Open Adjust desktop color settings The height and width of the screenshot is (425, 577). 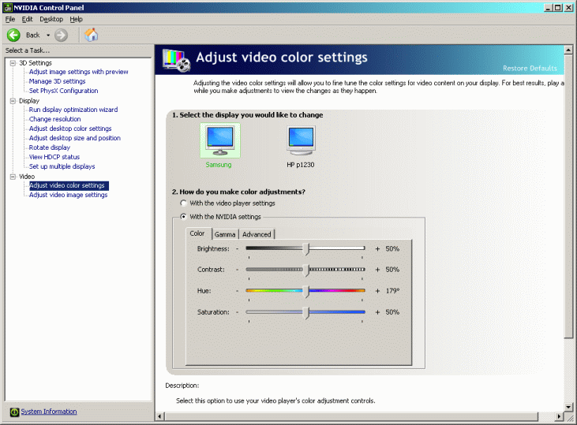[70, 129]
